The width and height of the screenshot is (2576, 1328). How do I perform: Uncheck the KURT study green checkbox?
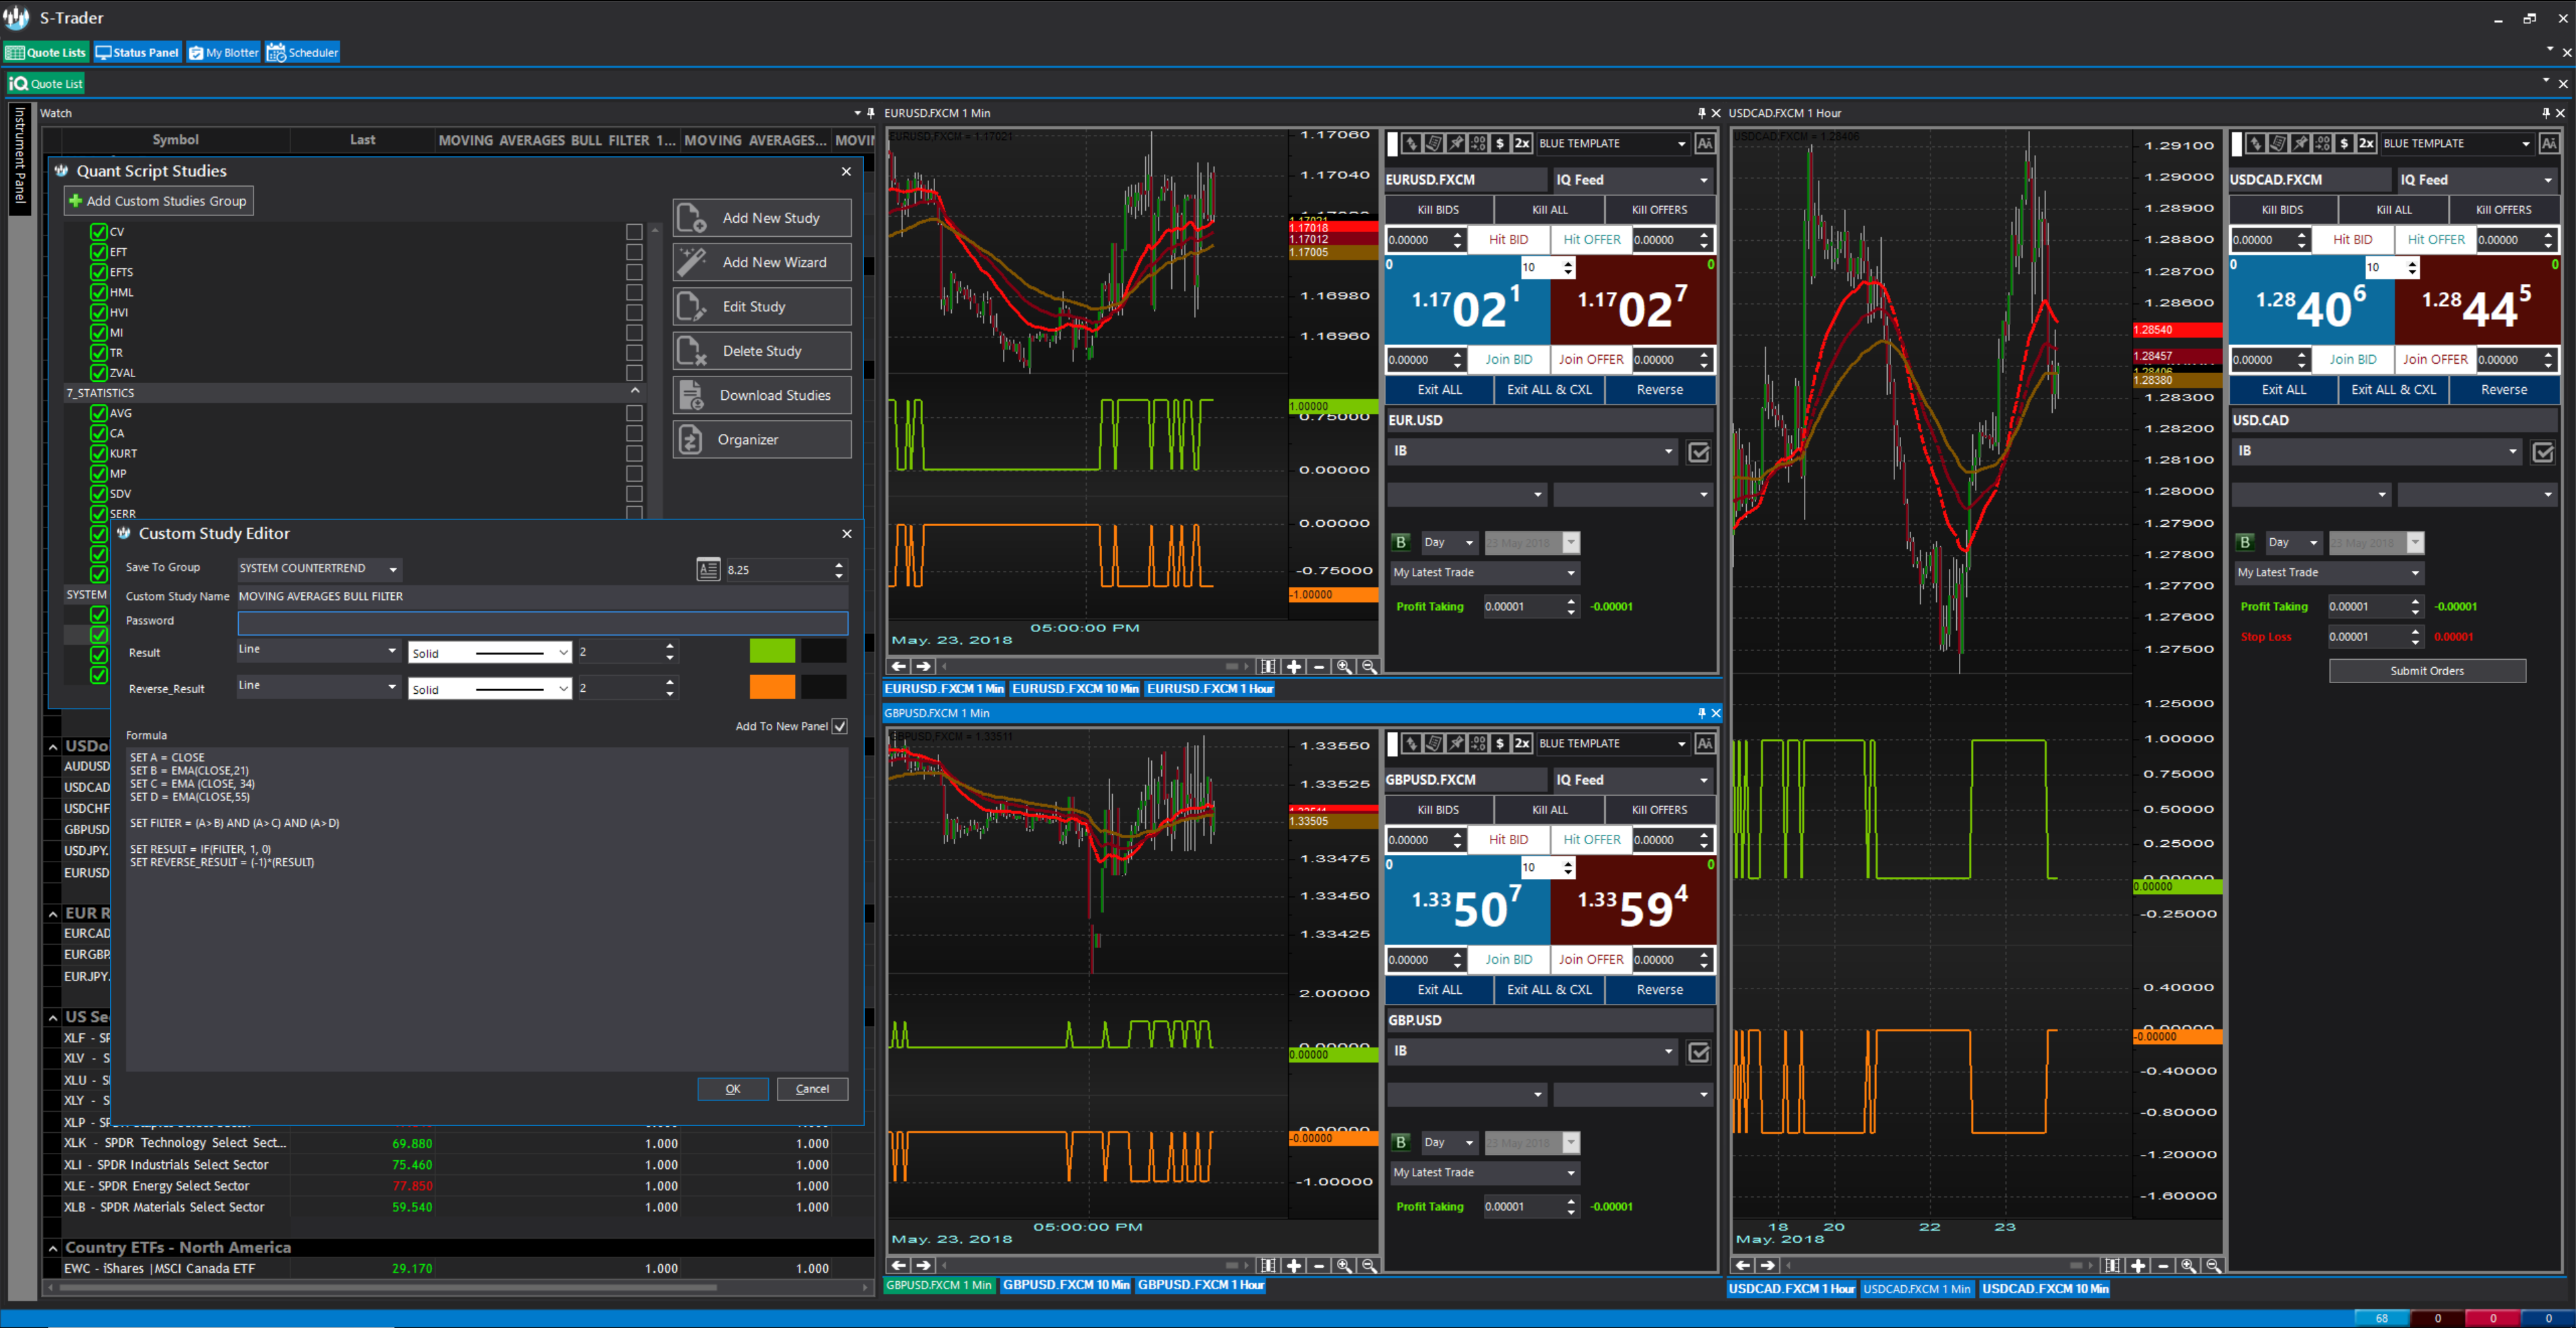point(98,453)
